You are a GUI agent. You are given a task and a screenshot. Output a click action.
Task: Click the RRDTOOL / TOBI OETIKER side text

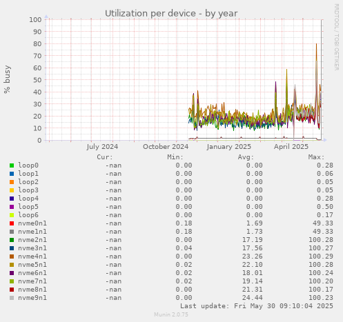pyautogui.click(x=336, y=37)
